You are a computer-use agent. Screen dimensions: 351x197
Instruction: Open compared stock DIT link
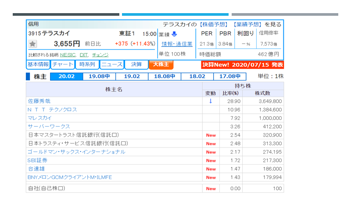pos(84,55)
